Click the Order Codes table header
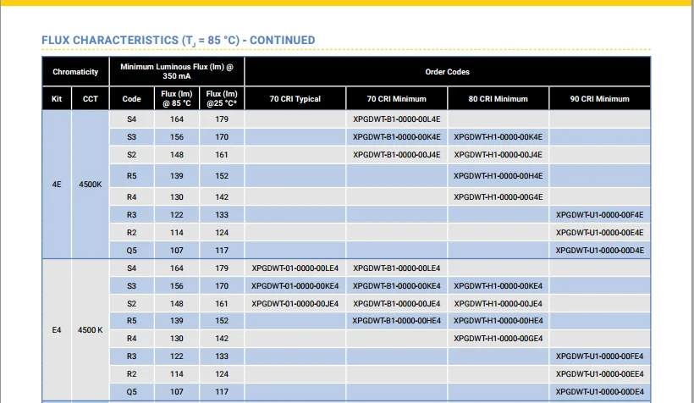694x403 pixels. point(447,72)
